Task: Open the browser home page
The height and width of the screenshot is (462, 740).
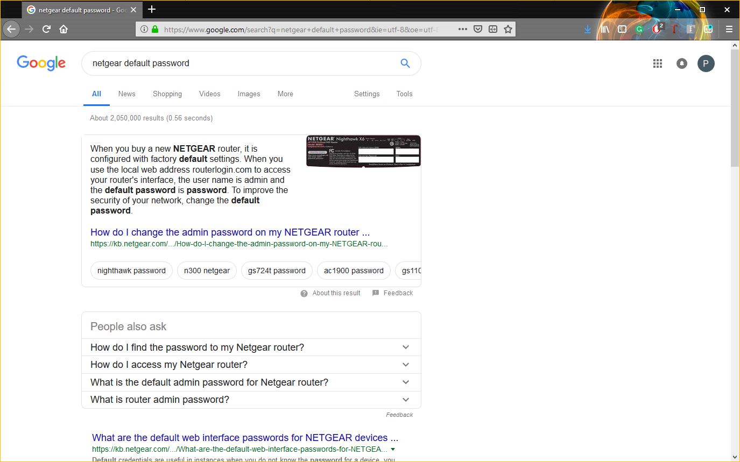Action: point(64,29)
